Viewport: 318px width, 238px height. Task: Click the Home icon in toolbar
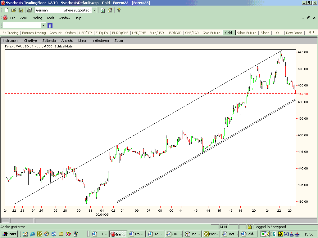click(x=110, y=10)
